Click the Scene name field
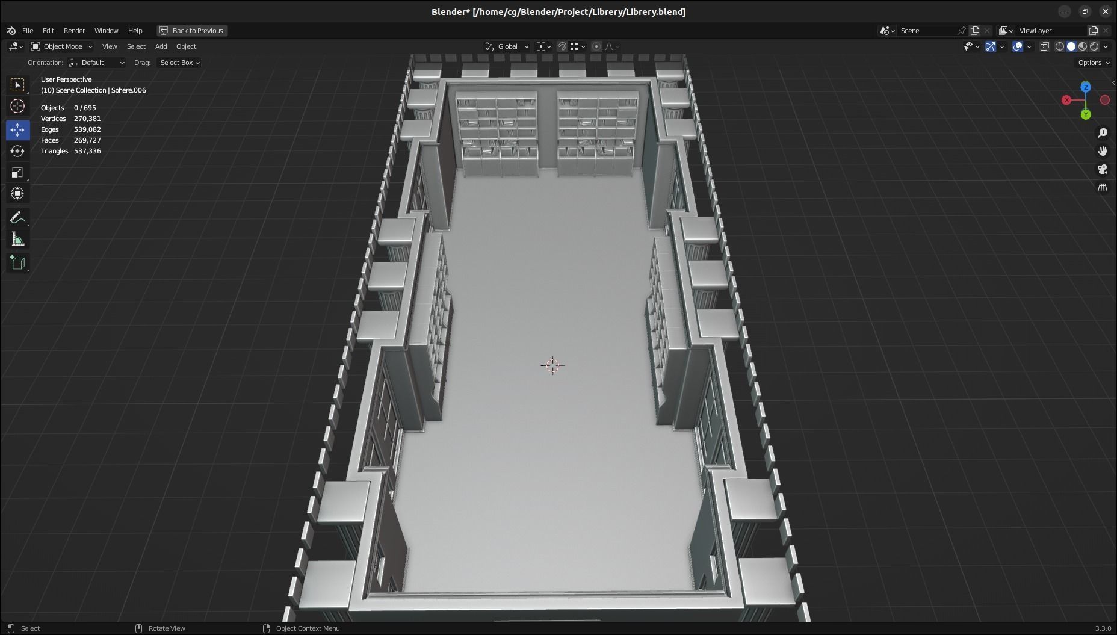 [x=926, y=31]
